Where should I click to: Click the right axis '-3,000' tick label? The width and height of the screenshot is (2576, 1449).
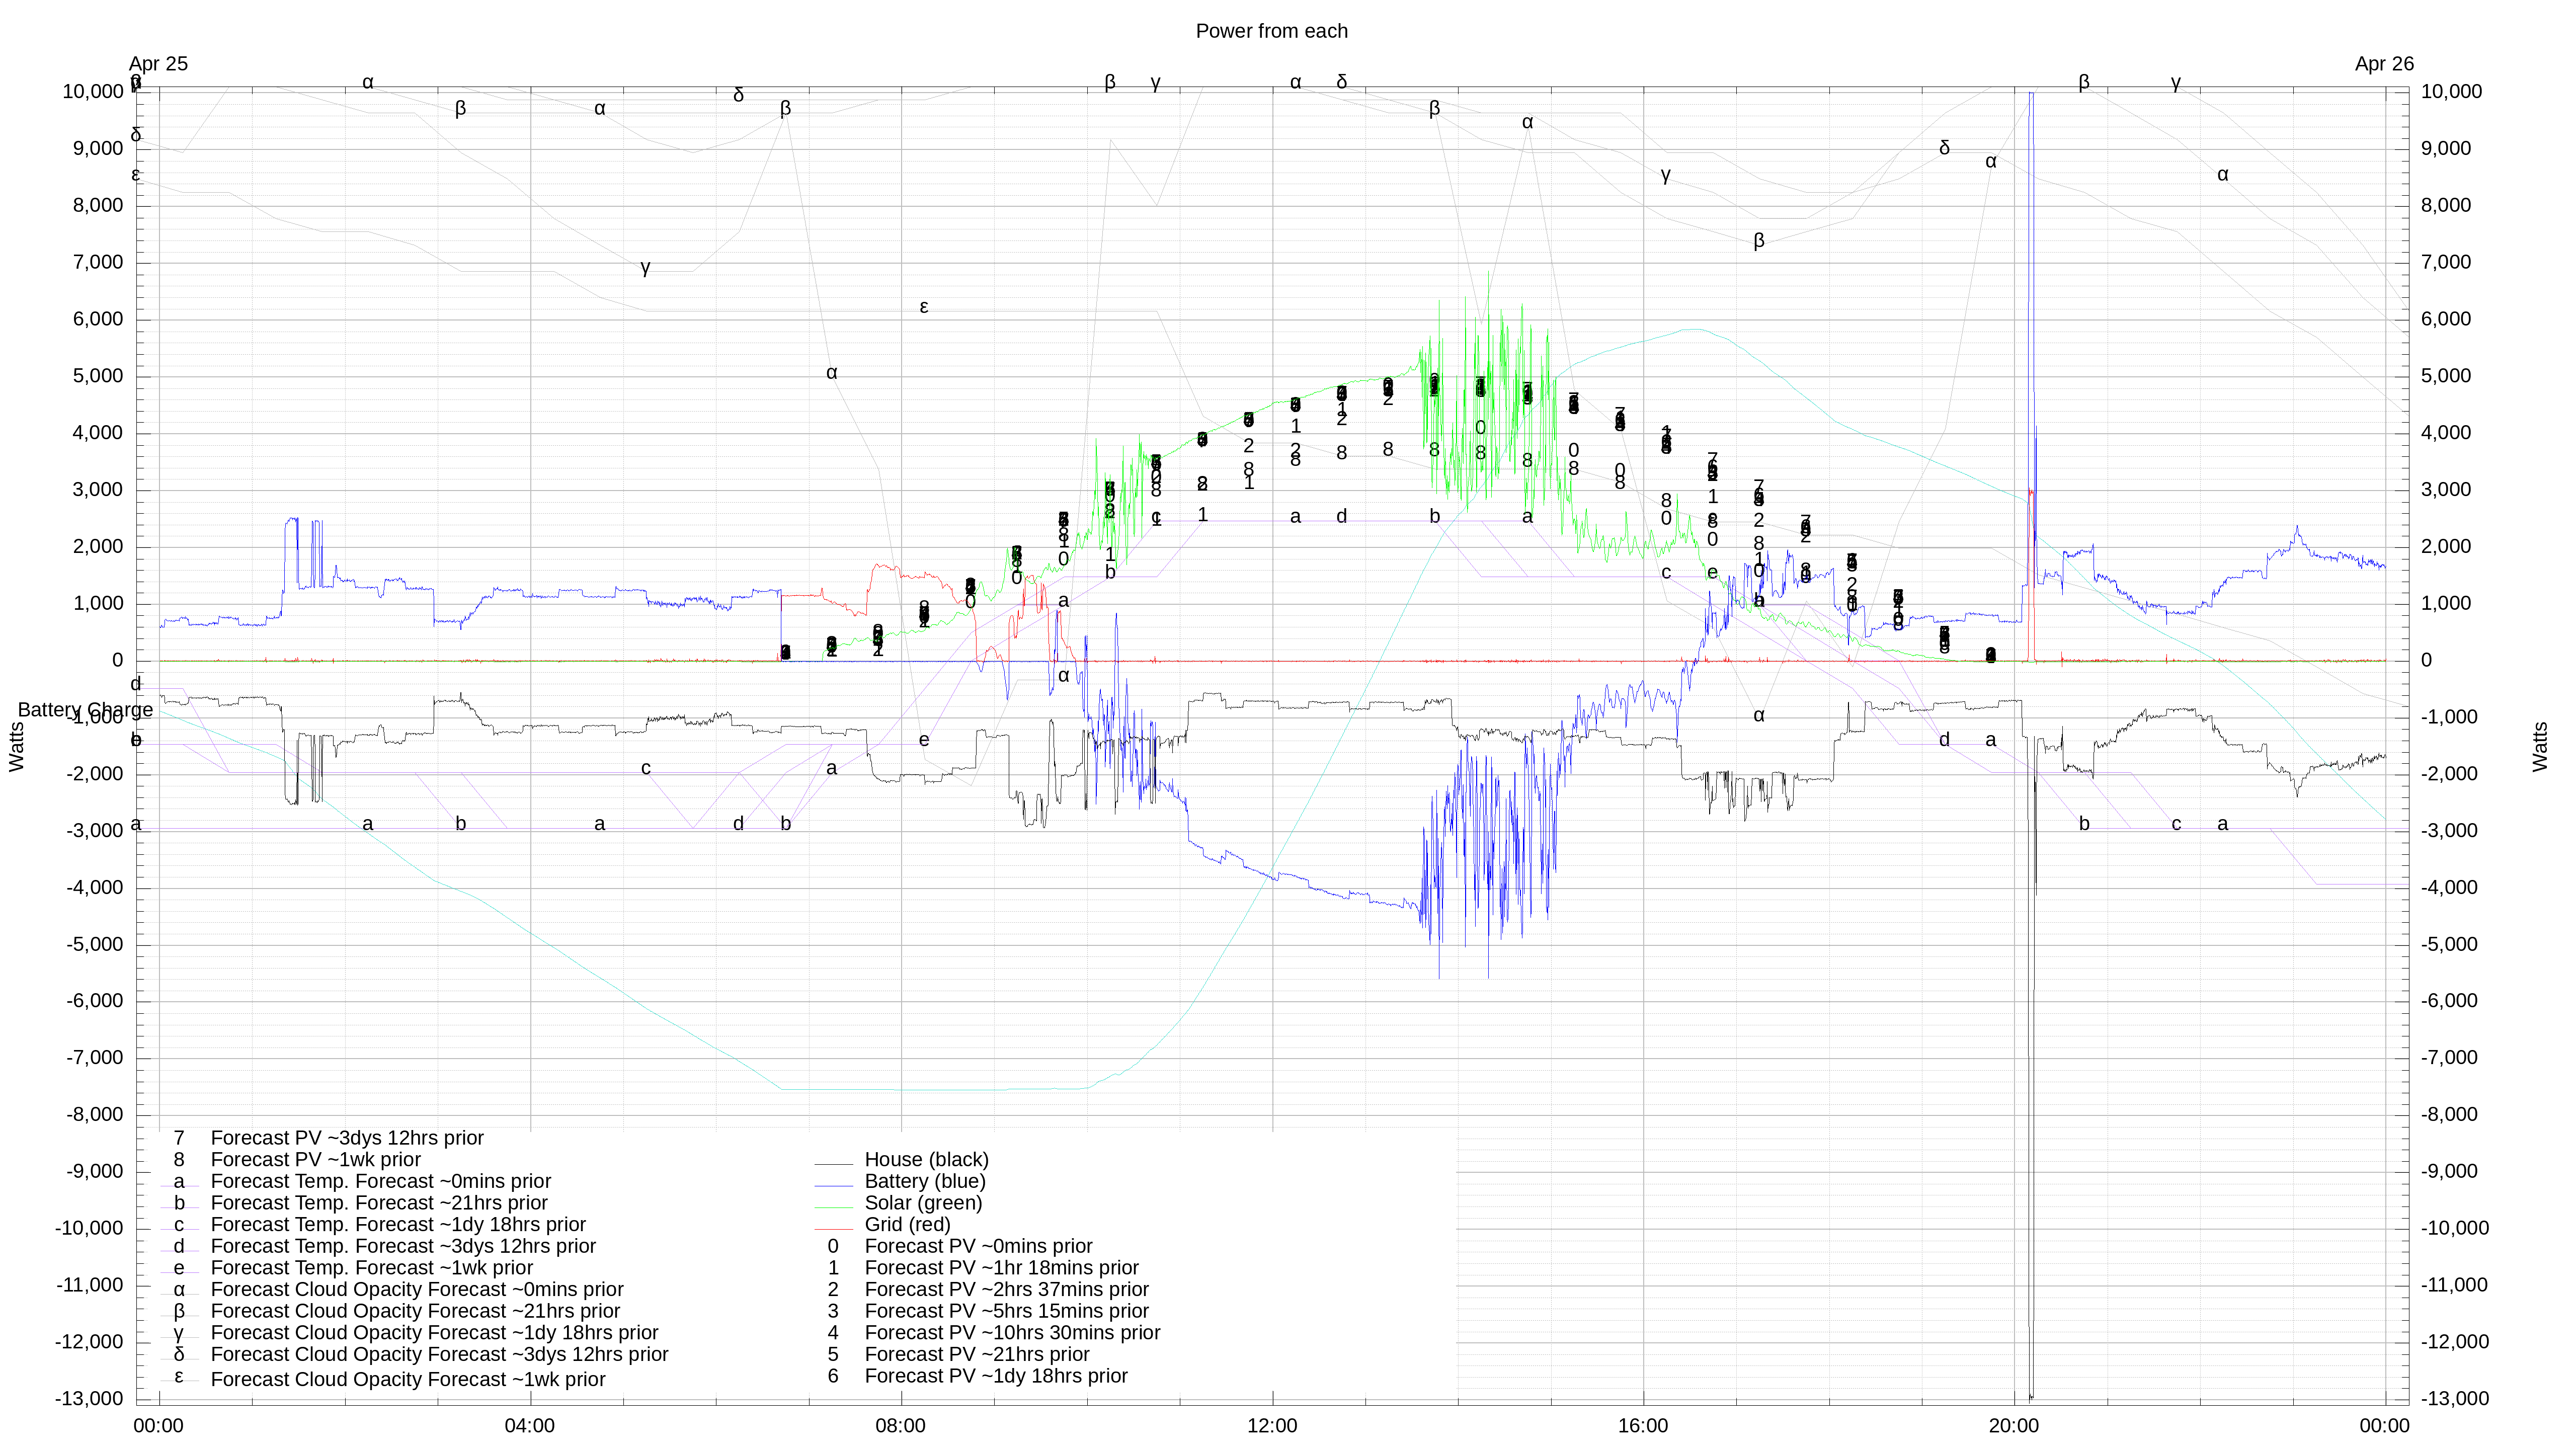(2449, 831)
